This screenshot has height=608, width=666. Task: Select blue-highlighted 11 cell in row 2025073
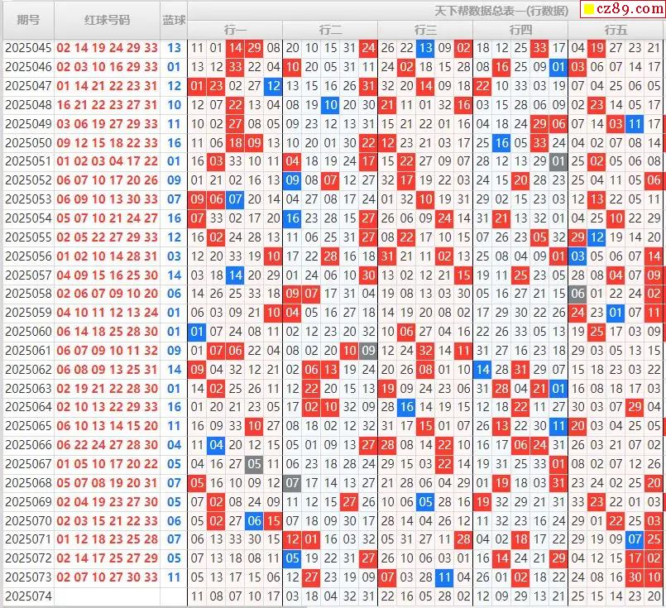[x=444, y=577]
